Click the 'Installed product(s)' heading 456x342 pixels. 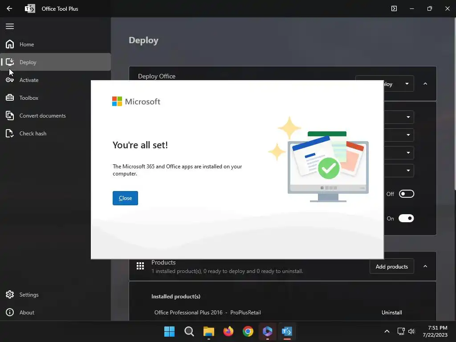click(x=175, y=297)
